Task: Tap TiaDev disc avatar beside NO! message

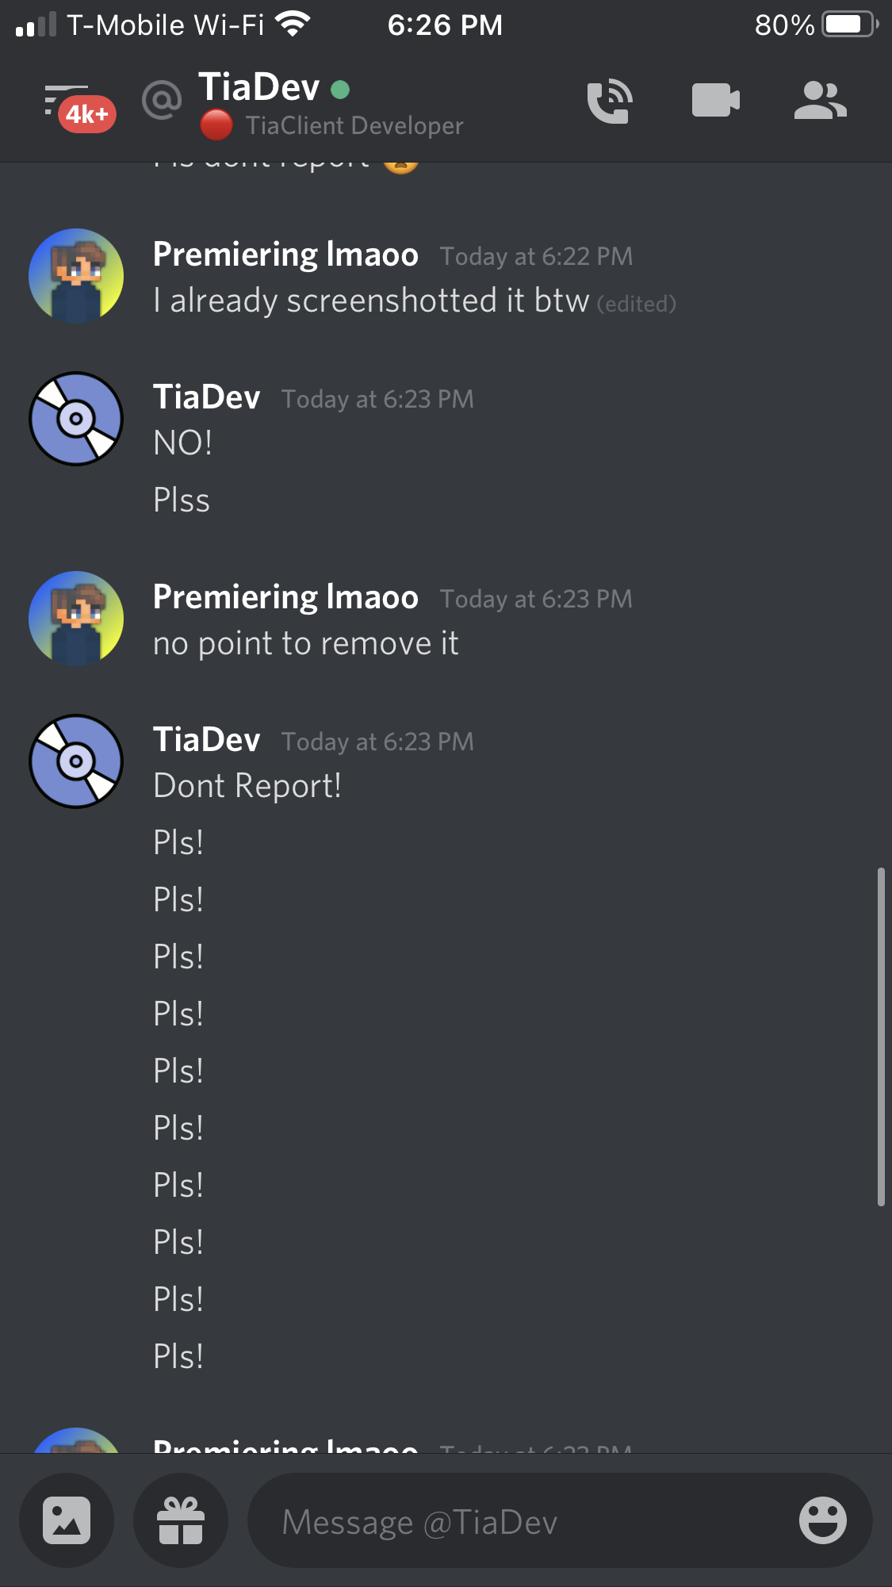Action: [x=76, y=419]
